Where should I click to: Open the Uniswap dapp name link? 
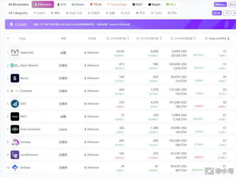[x=26, y=142]
